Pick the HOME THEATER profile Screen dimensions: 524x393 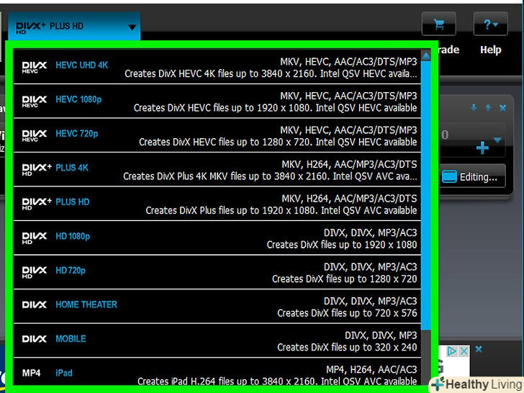coord(216,306)
